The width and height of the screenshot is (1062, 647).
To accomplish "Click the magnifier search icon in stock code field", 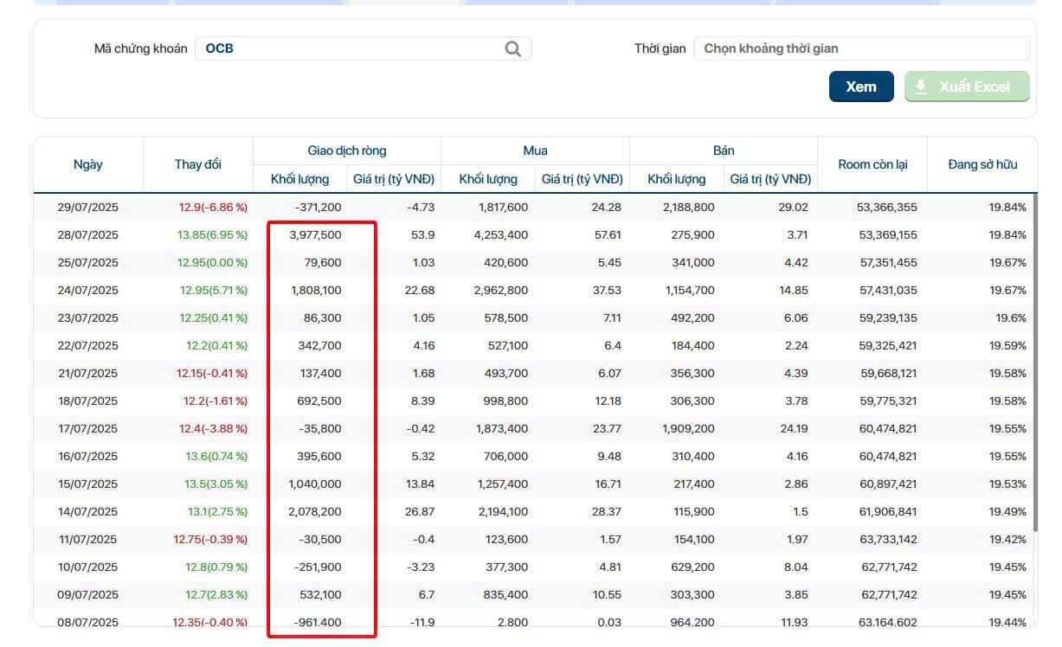I will click(x=512, y=48).
